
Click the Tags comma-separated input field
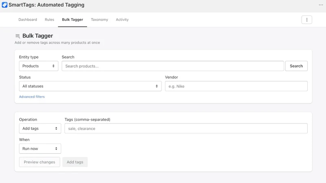186,129
